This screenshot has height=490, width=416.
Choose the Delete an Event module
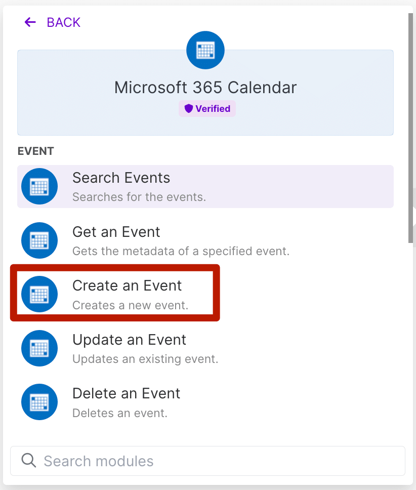tap(152, 402)
